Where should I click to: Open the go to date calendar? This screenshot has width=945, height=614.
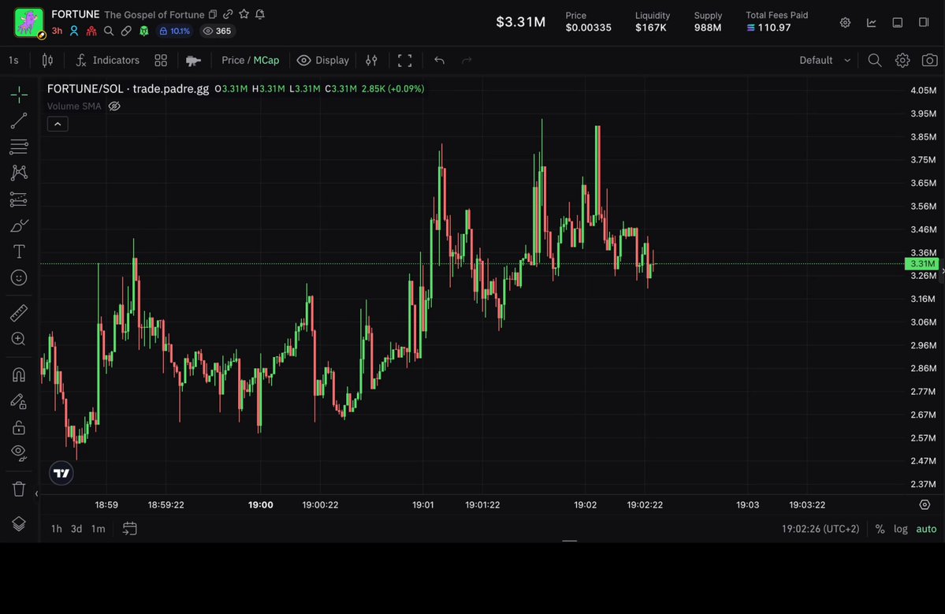pyautogui.click(x=129, y=528)
